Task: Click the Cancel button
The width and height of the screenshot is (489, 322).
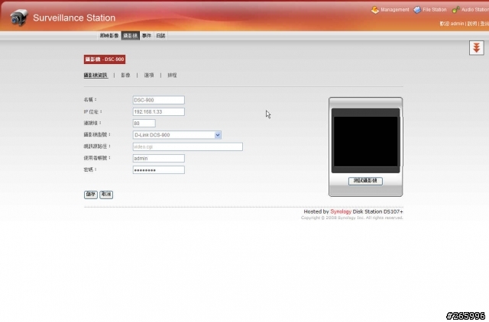Action: [106, 195]
